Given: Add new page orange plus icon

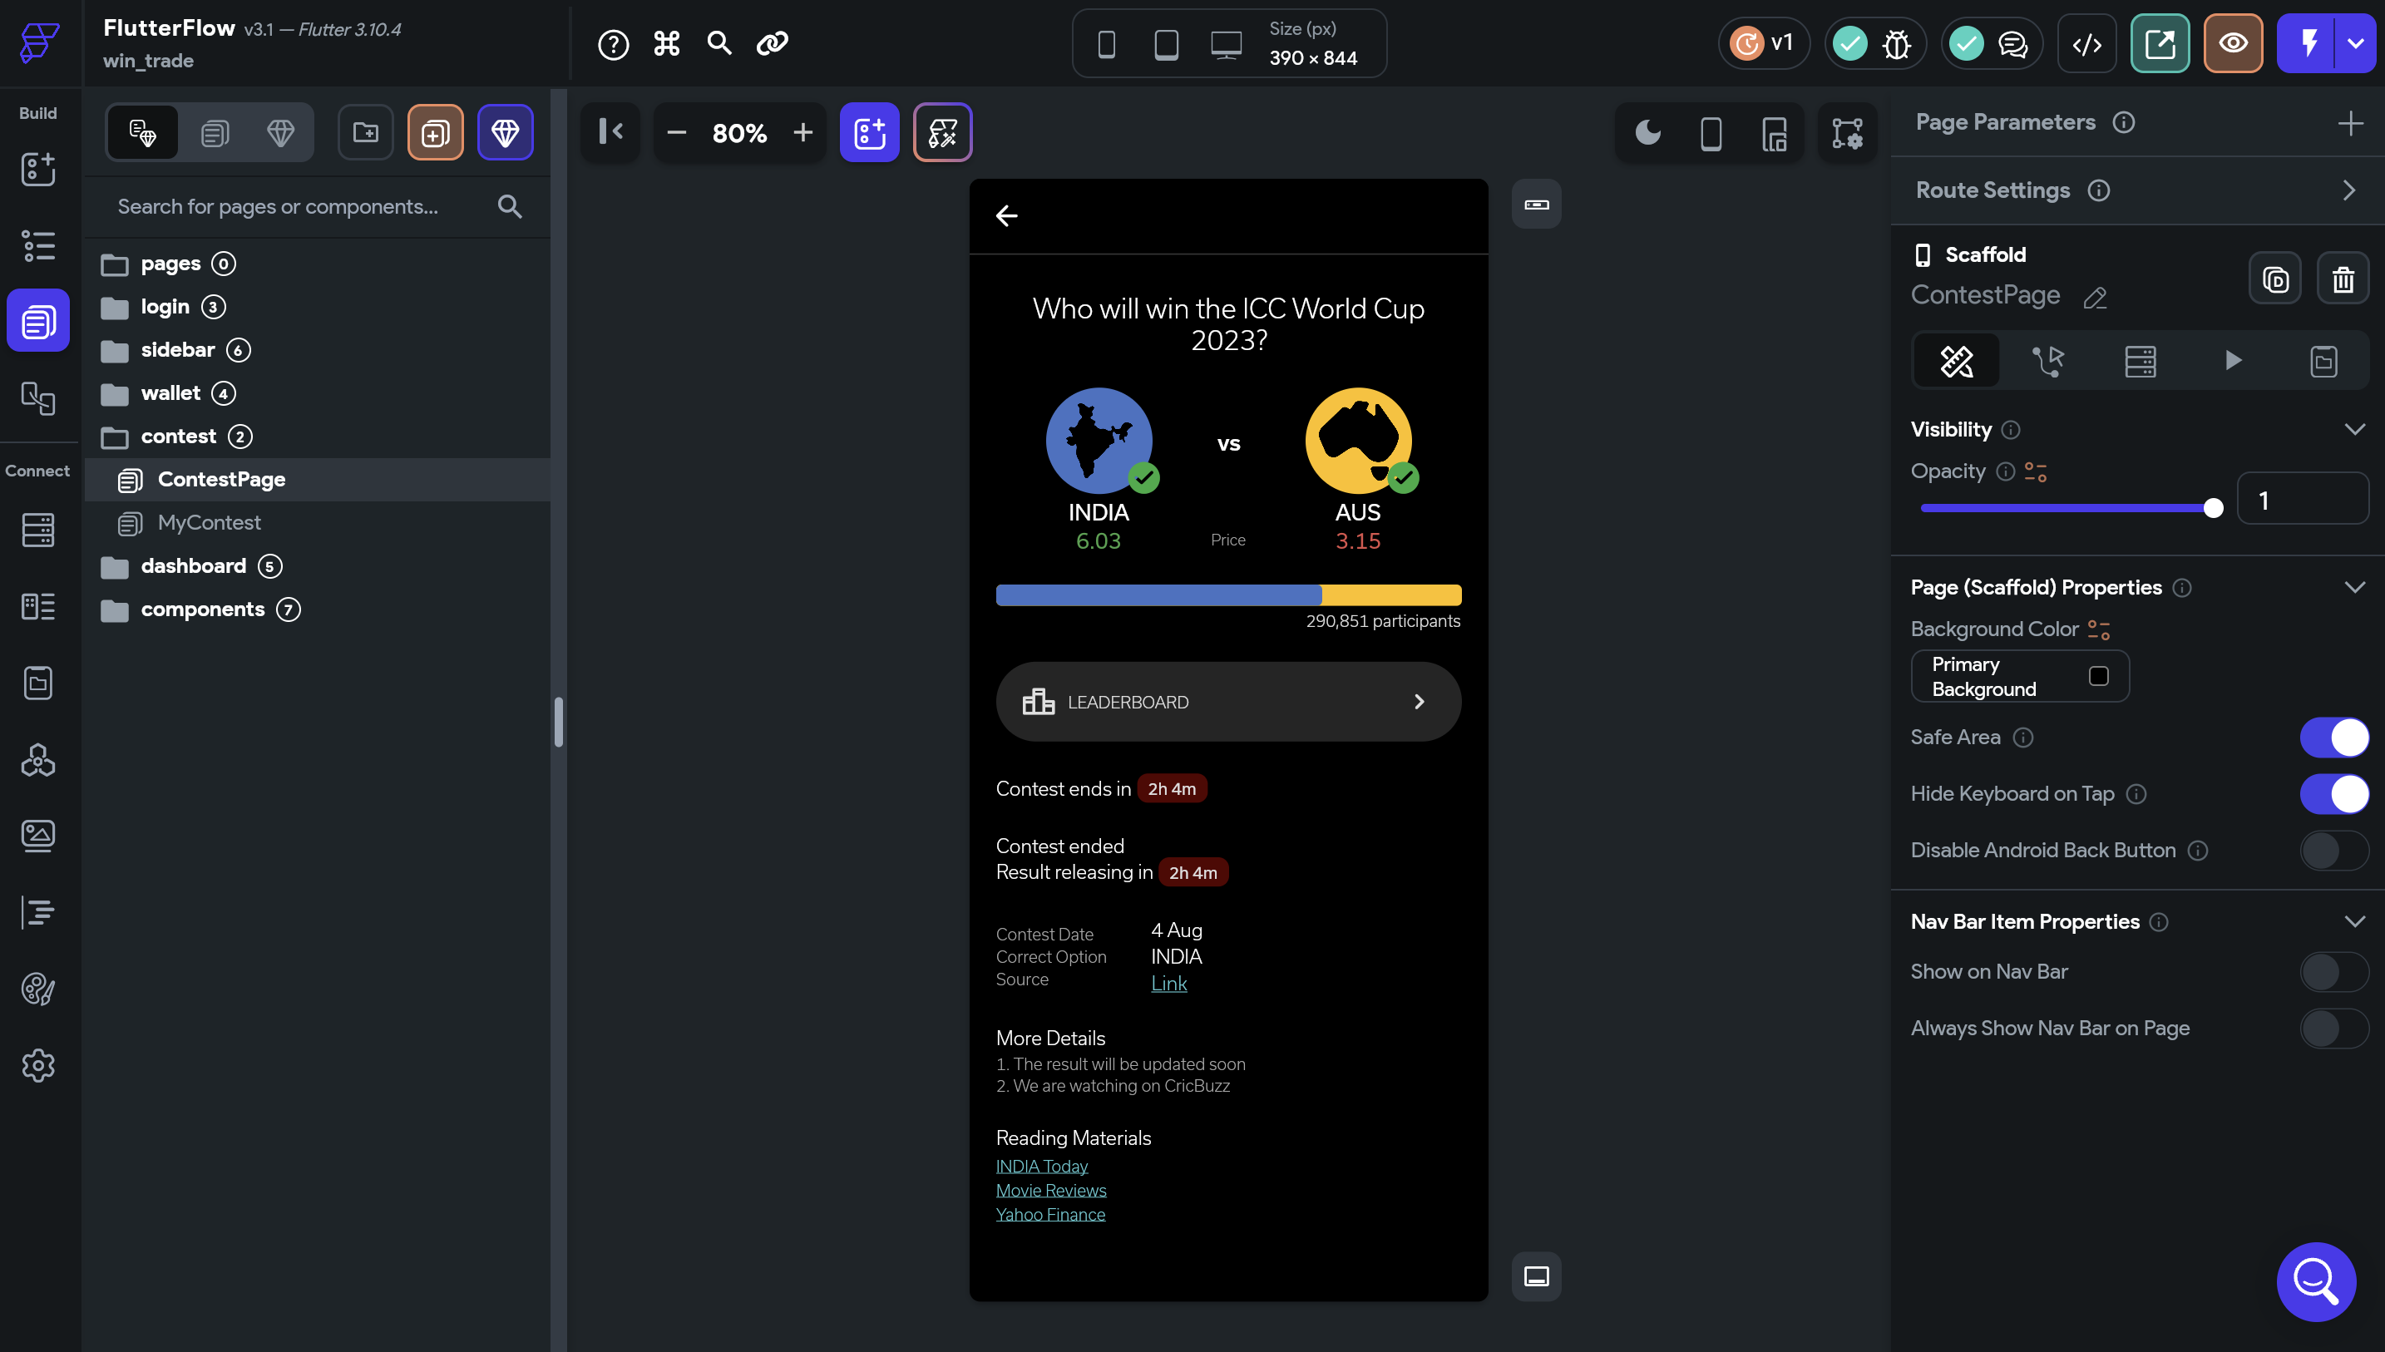Looking at the screenshot, I should point(436,133).
